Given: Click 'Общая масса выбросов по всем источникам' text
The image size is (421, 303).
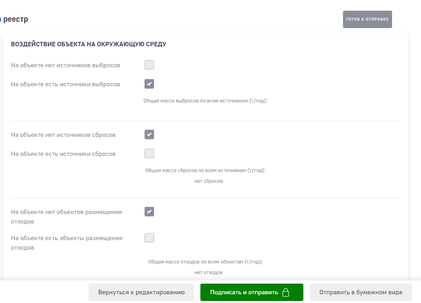Looking at the screenshot, I should [205, 101].
